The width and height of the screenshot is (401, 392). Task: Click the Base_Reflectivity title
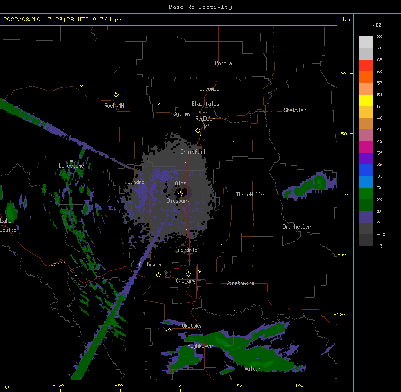(x=200, y=7)
